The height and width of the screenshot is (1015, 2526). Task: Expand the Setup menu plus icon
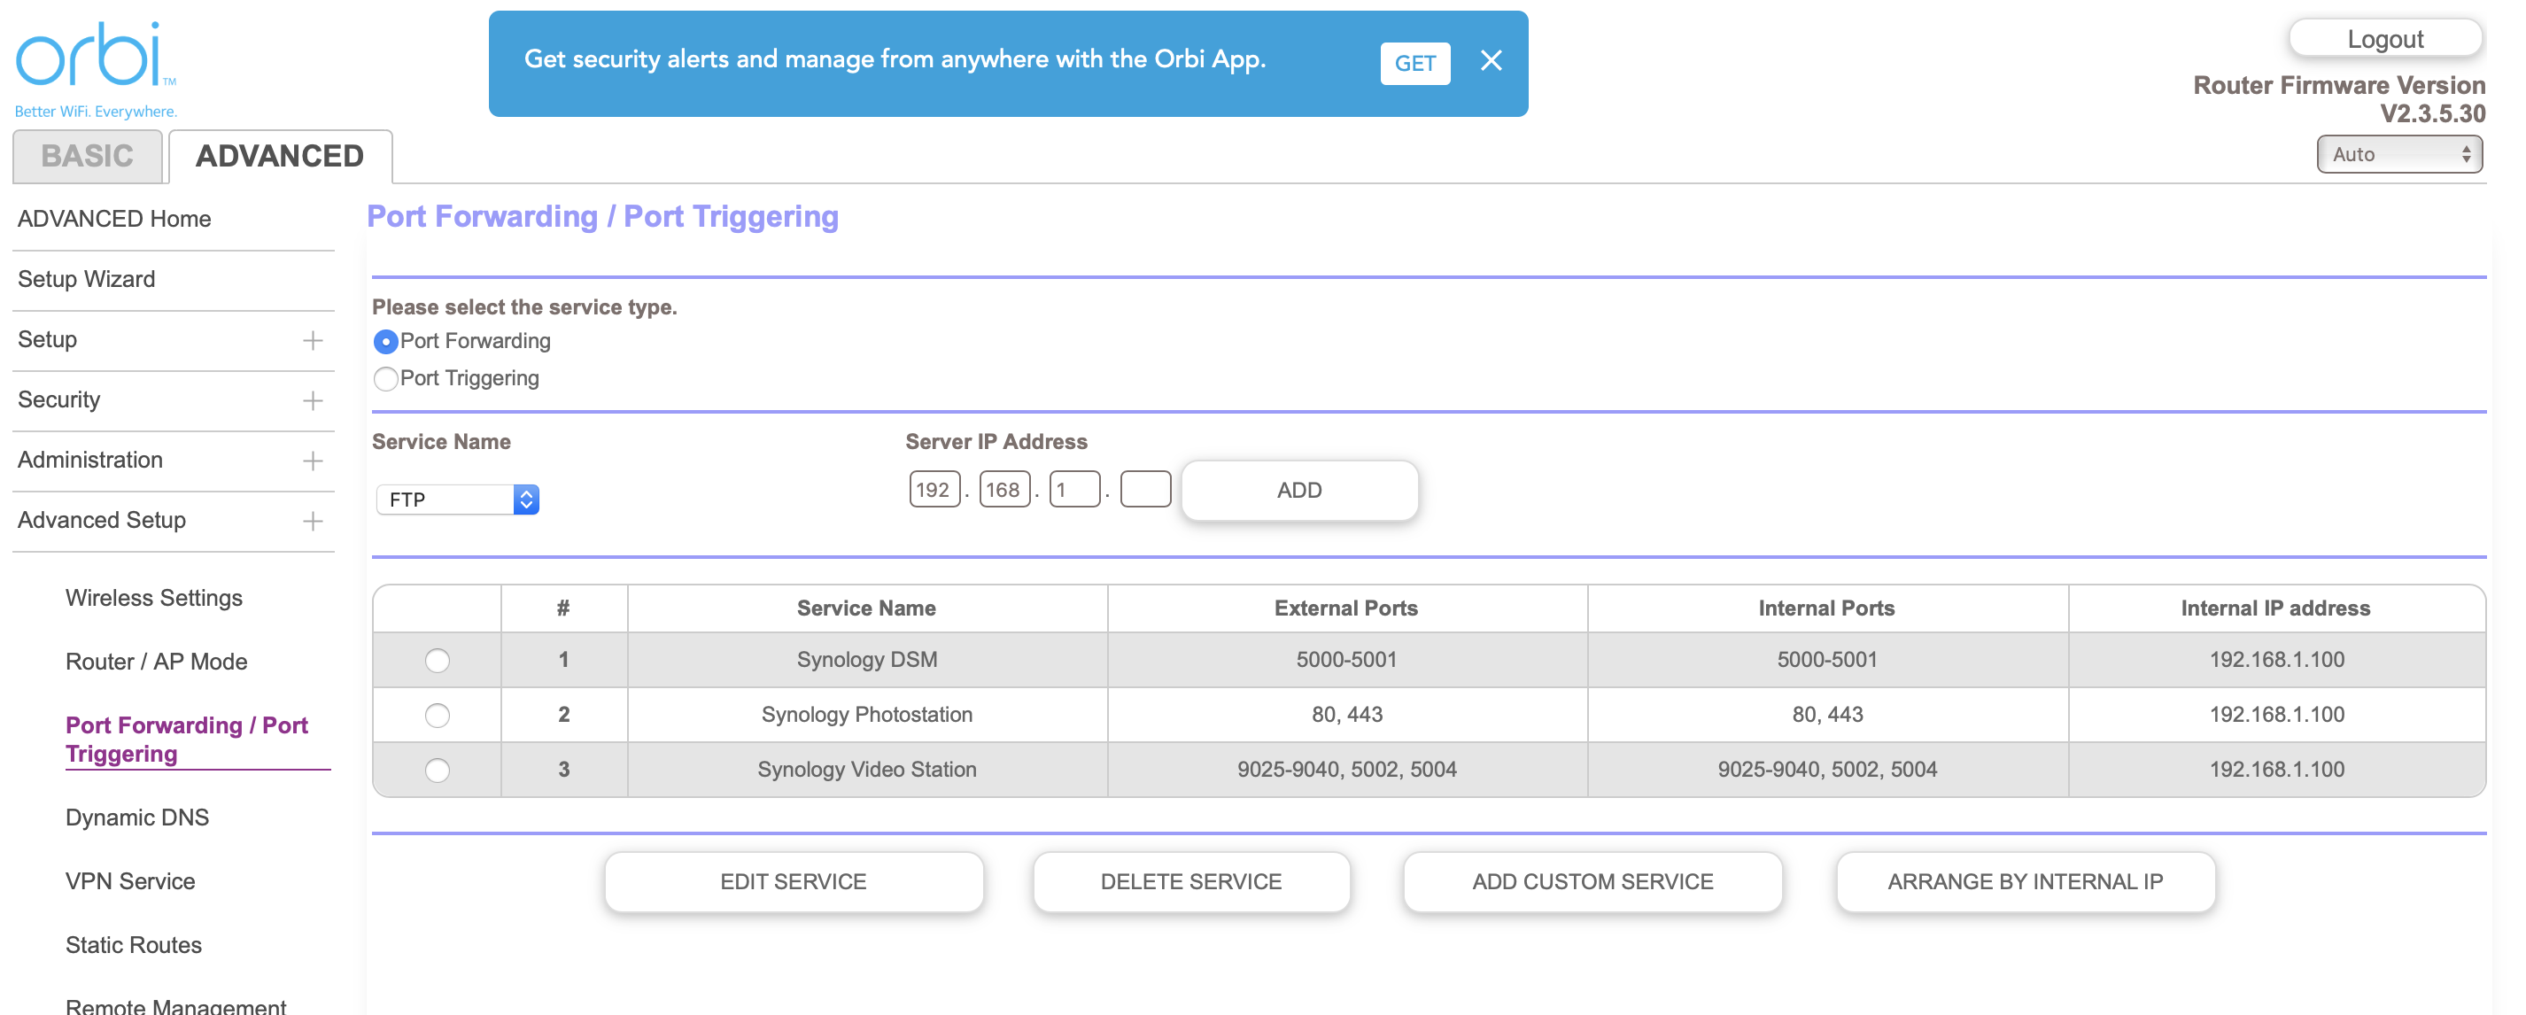[x=313, y=340]
